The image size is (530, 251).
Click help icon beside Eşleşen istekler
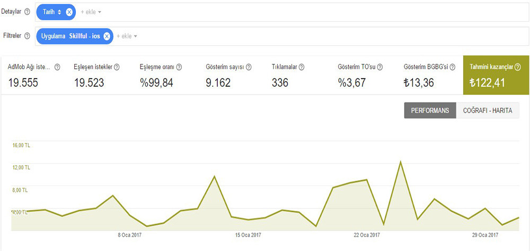117,67
